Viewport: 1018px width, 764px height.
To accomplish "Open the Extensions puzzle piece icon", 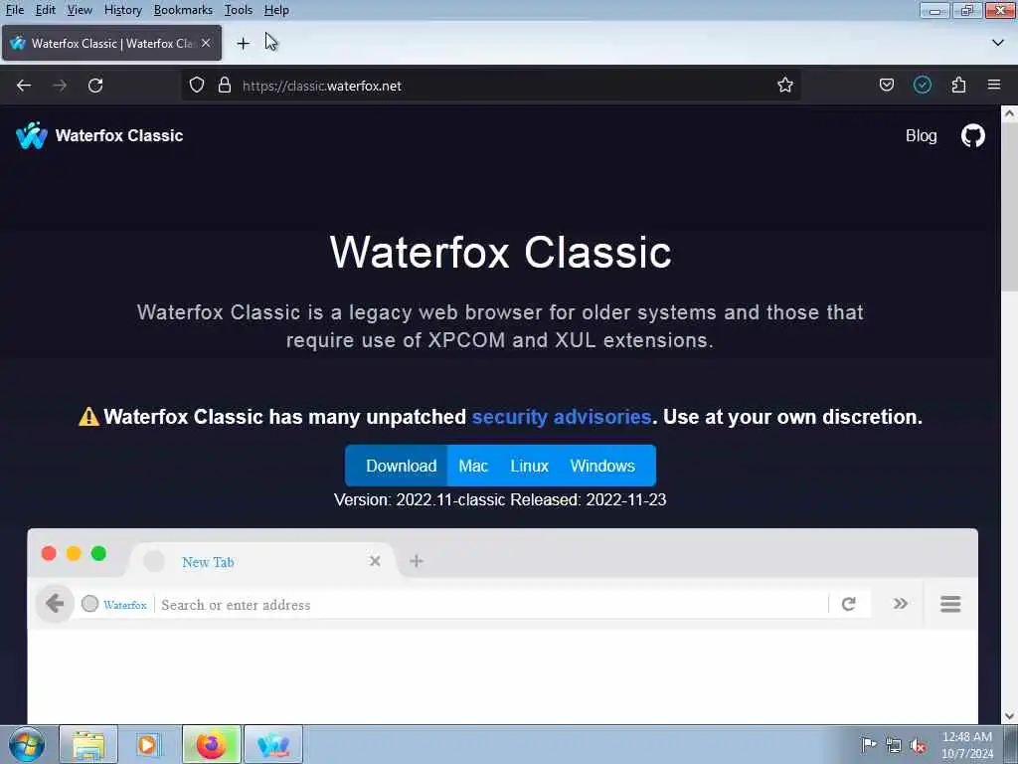I will coord(959,86).
